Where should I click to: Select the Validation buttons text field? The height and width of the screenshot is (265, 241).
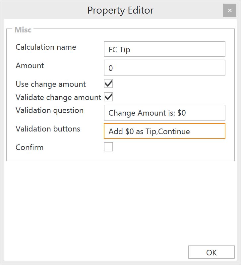click(x=164, y=131)
